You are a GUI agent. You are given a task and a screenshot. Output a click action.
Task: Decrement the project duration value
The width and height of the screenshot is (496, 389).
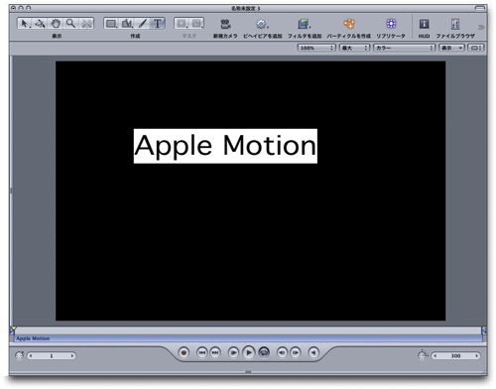434,356
